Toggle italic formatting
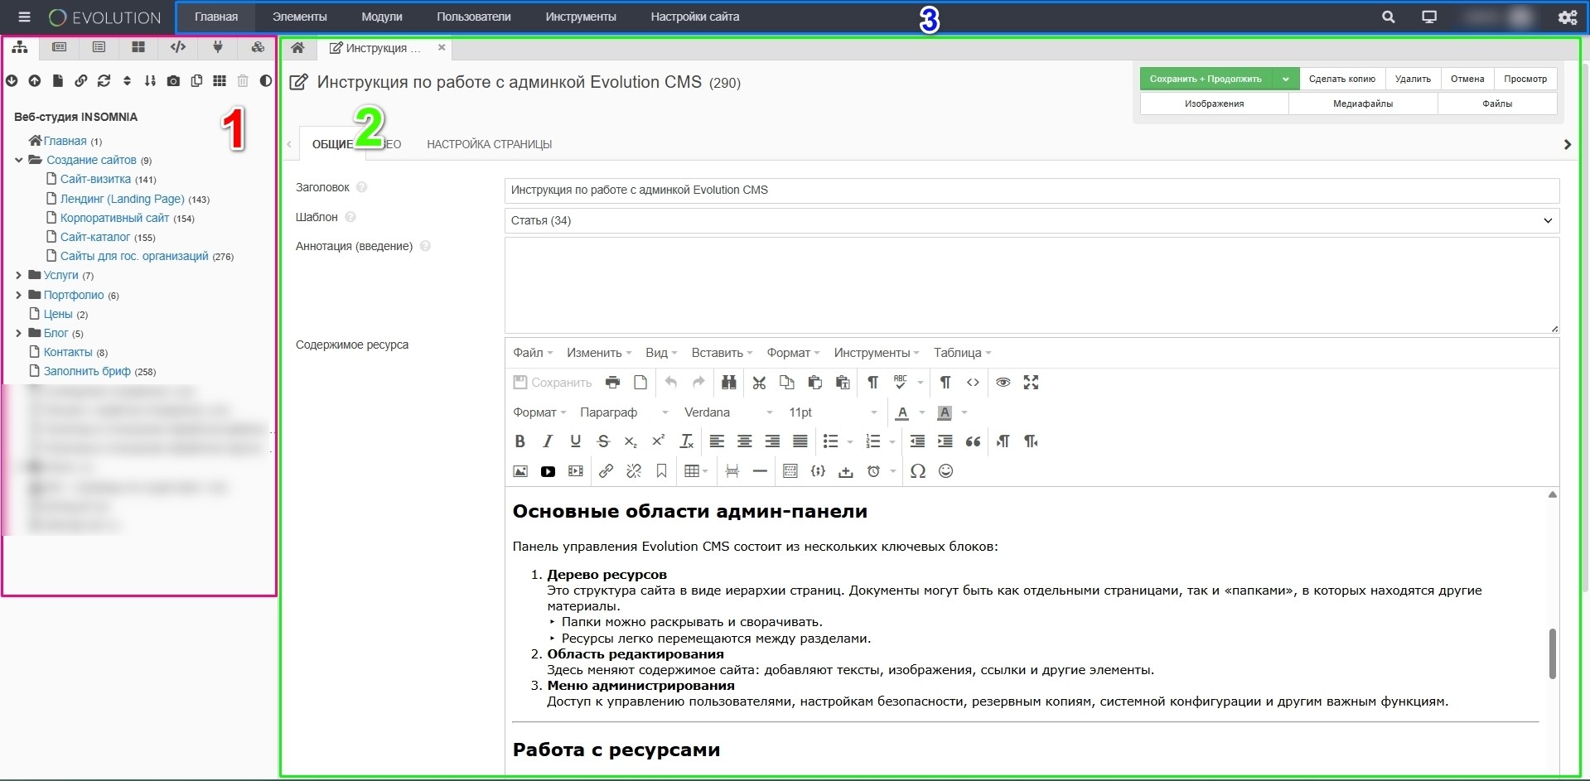Image resolution: width=1590 pixels, height=781 pixels. point(548,441)
